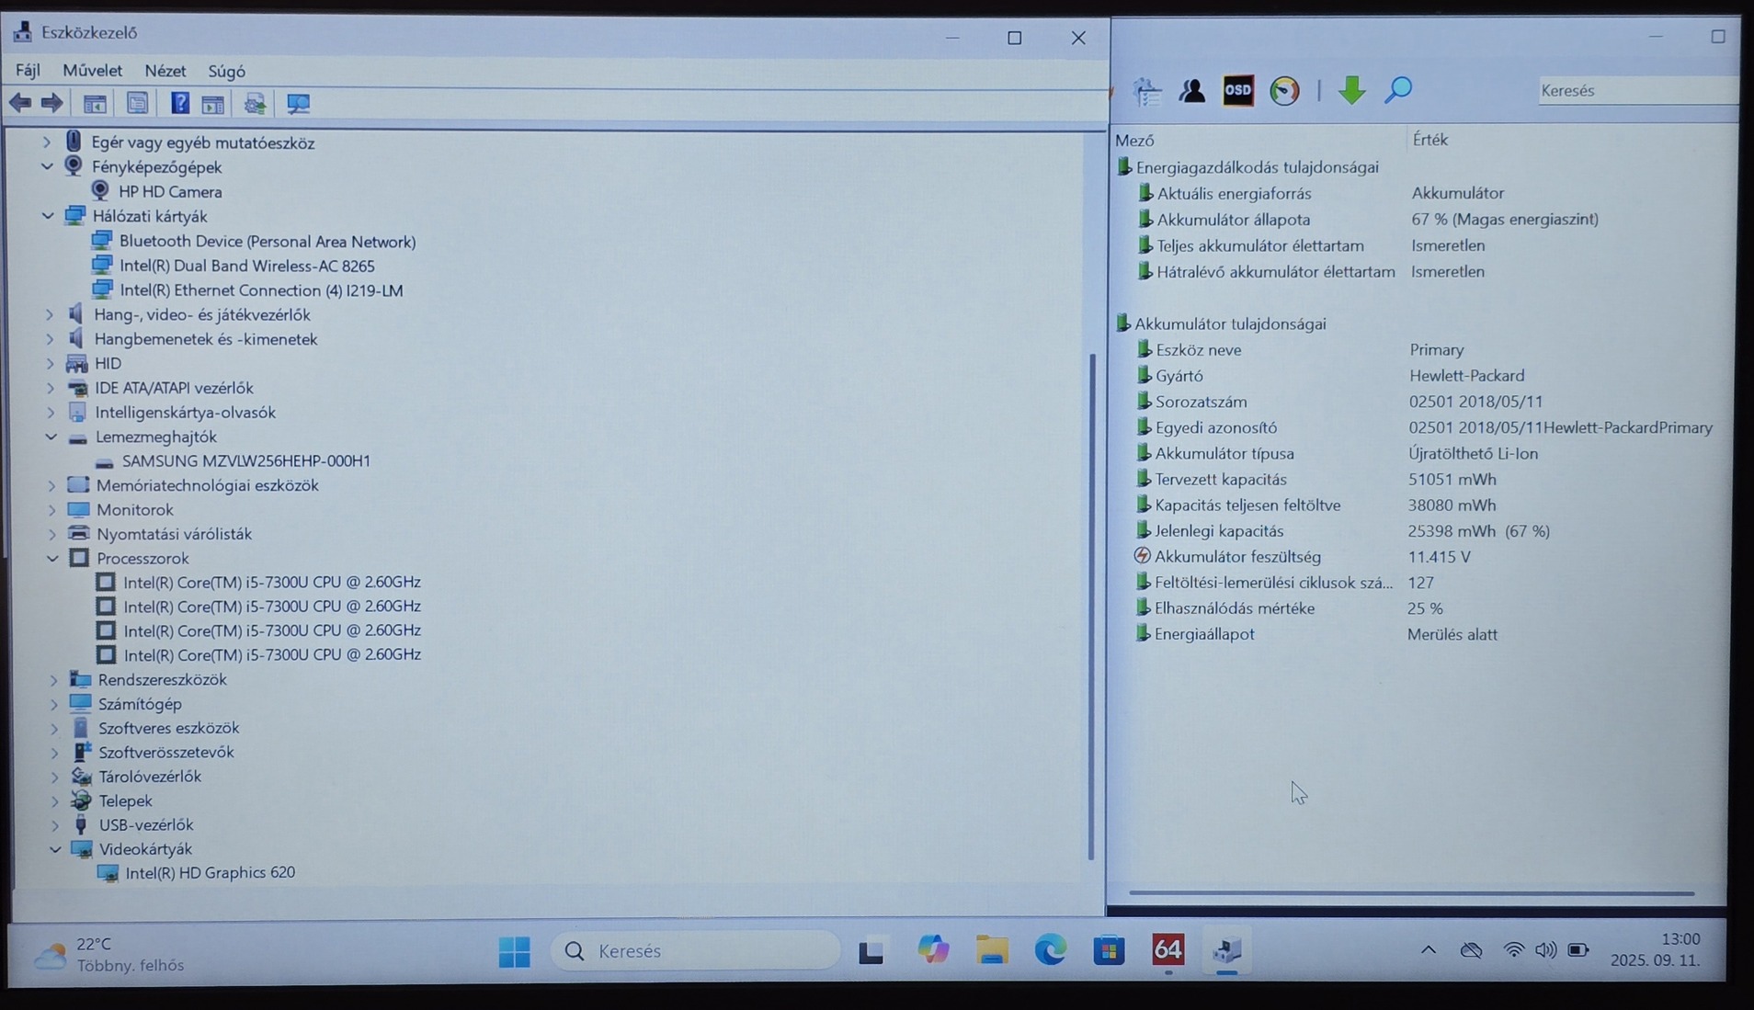This screenshot has height=1010, width=1754.
Task: Expand the Telepek category
Action: (x=54, y=801)
